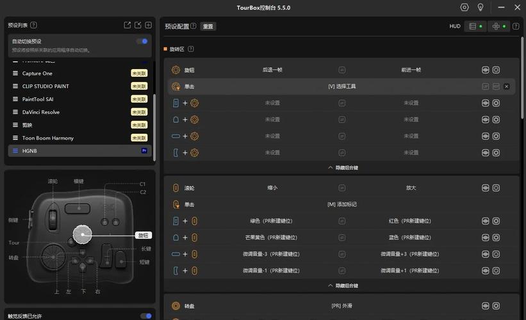Click the center note icon between 后退一帧 and 前进一帧
The image size is (526, 320).
pos(342,70)
